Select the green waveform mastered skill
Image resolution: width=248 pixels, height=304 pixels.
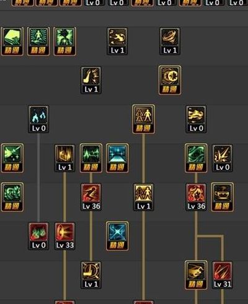pyautogui.click(x=91, y=158)
